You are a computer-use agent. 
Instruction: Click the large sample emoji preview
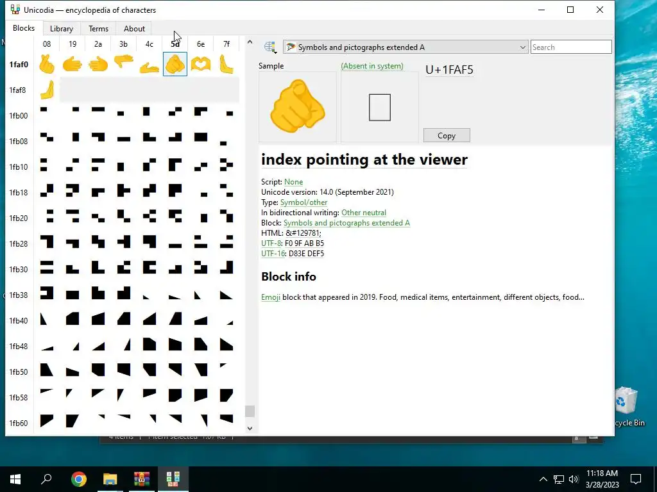click(298, 107)
